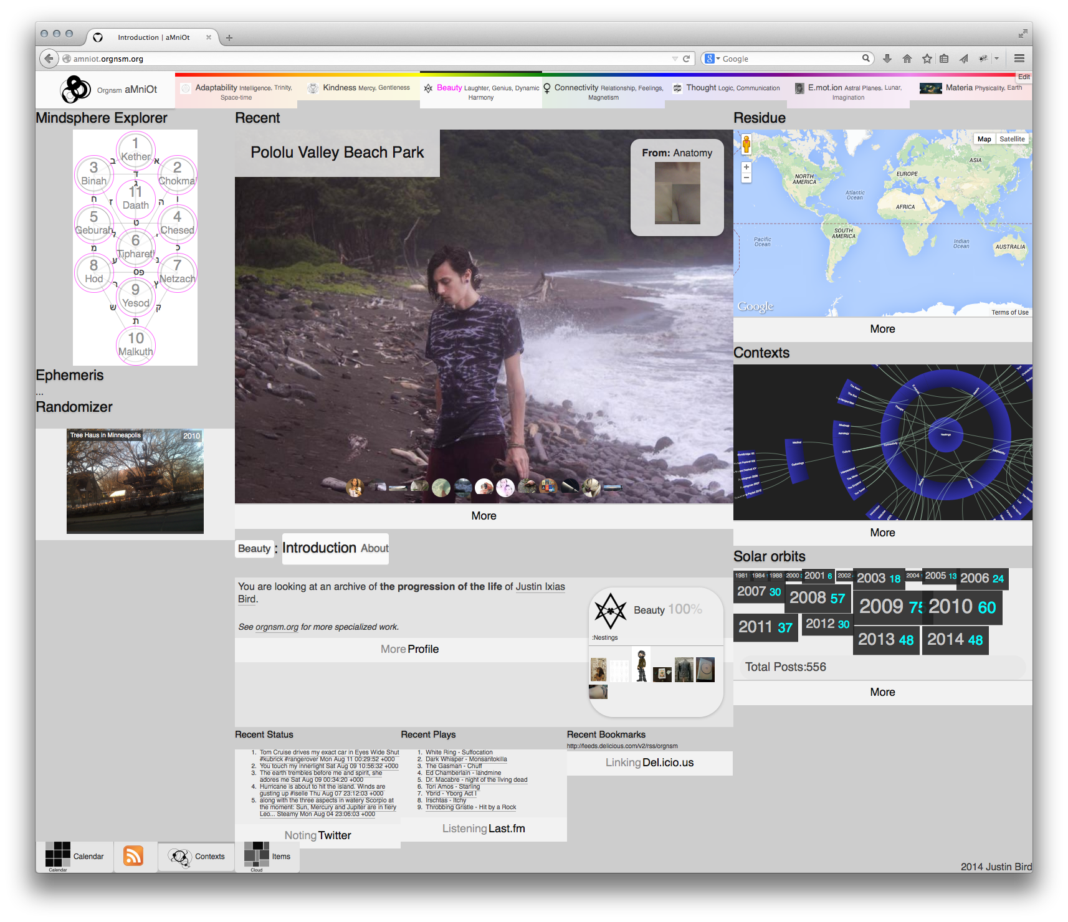Click the map zoom out button

(746, 178)
